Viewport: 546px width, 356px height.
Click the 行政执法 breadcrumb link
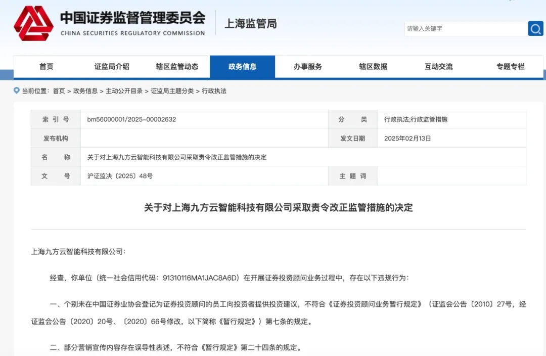[x=214, y=91]
